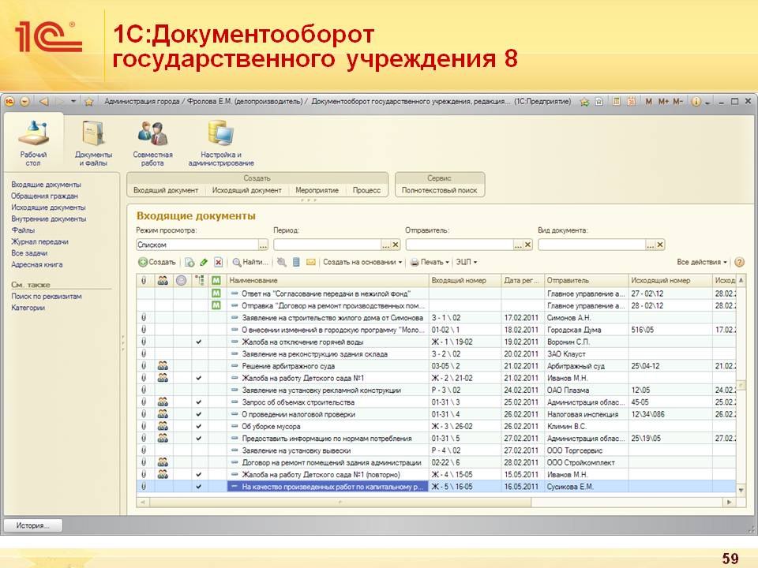Toggle checkmark in Об уборке мусора row
Screen dimensions: 758x568
(199, 427)
